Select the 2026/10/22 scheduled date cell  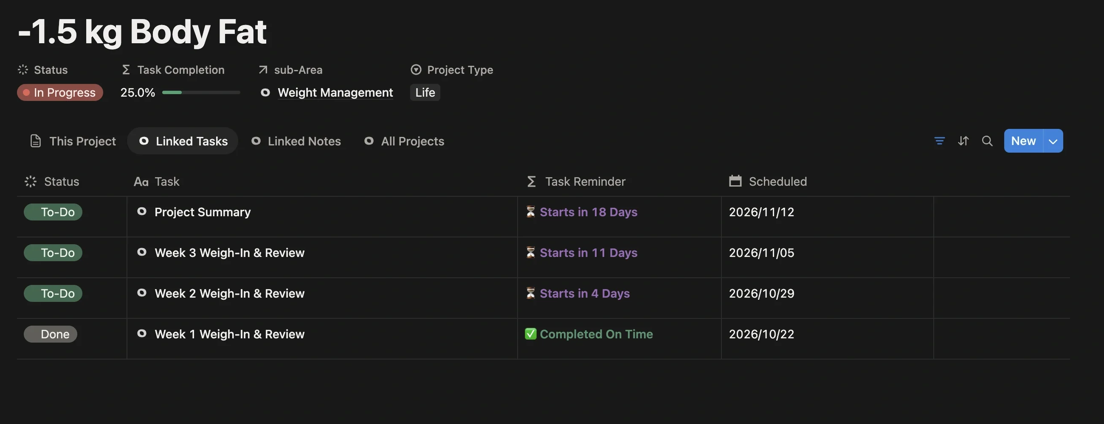(827, 338)
